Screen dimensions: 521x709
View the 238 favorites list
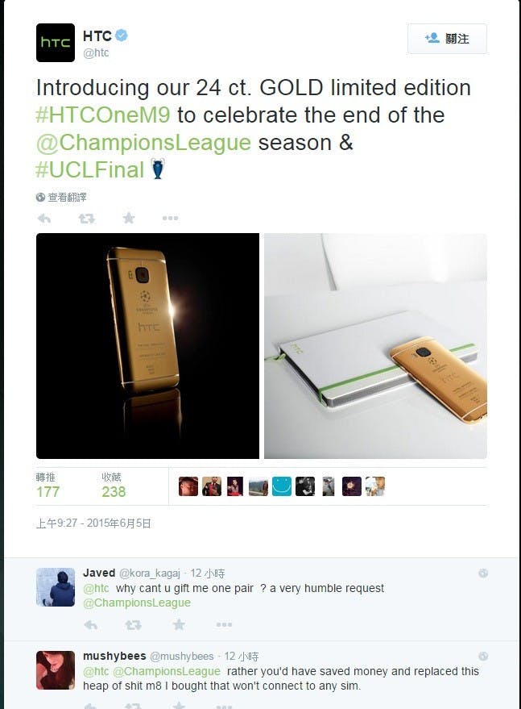pos(114,486)
